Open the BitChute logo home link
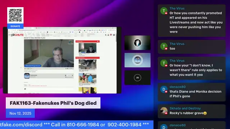This screenshot has height=129, width=230. click(x=17, y=35)
